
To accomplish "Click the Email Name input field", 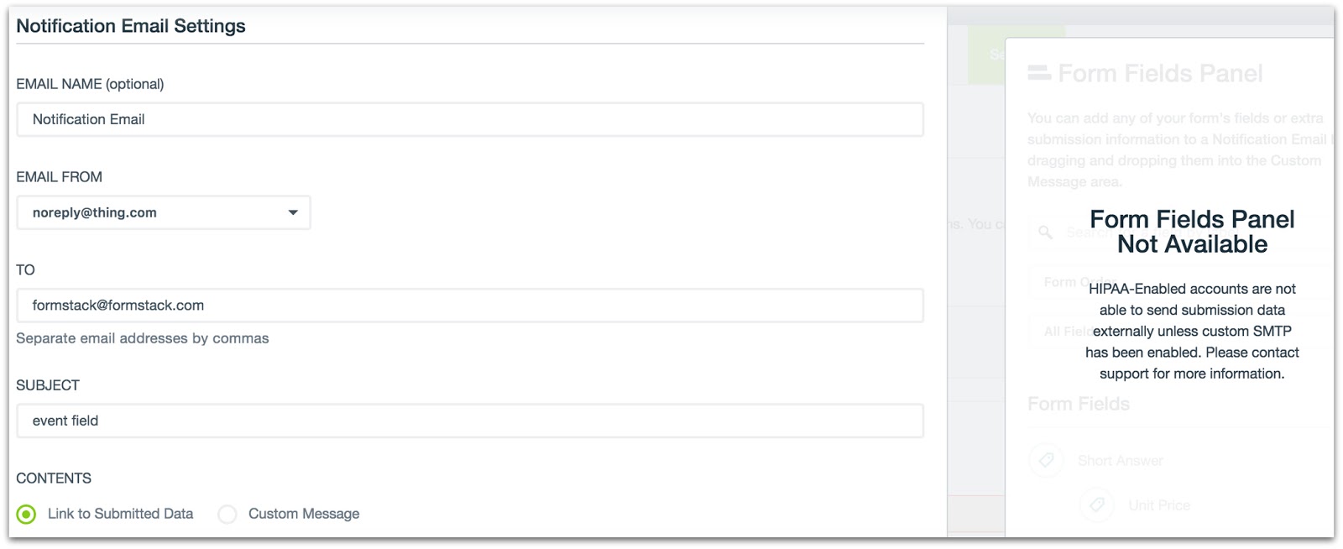I will point(470,119).
